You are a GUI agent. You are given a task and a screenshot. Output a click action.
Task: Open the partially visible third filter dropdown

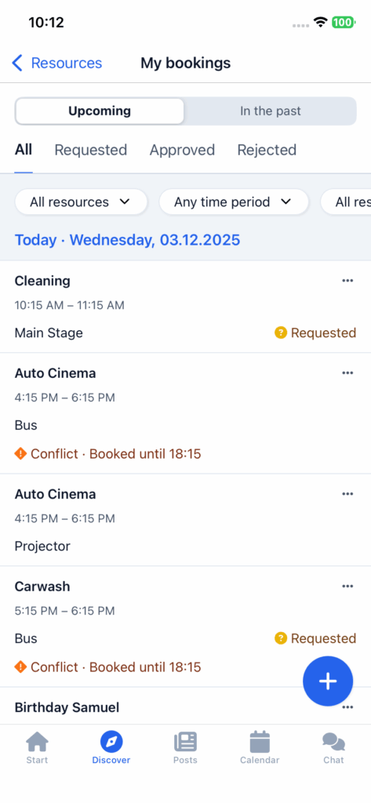(x=346, y=202)
